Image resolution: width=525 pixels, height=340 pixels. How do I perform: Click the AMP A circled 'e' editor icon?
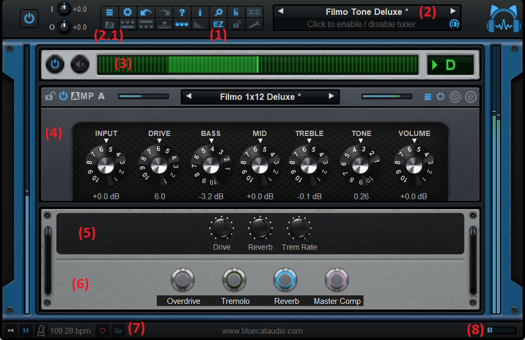pyautogui.click(x=470, y=97)
